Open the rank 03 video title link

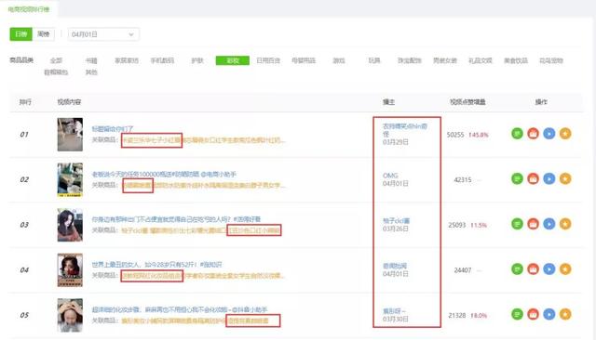pos(176,219)
